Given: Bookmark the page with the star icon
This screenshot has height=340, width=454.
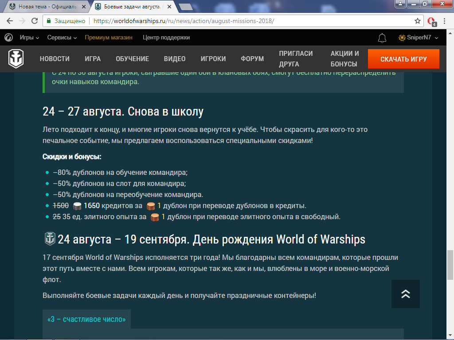Looking at the screenshot, I should 417,21.
